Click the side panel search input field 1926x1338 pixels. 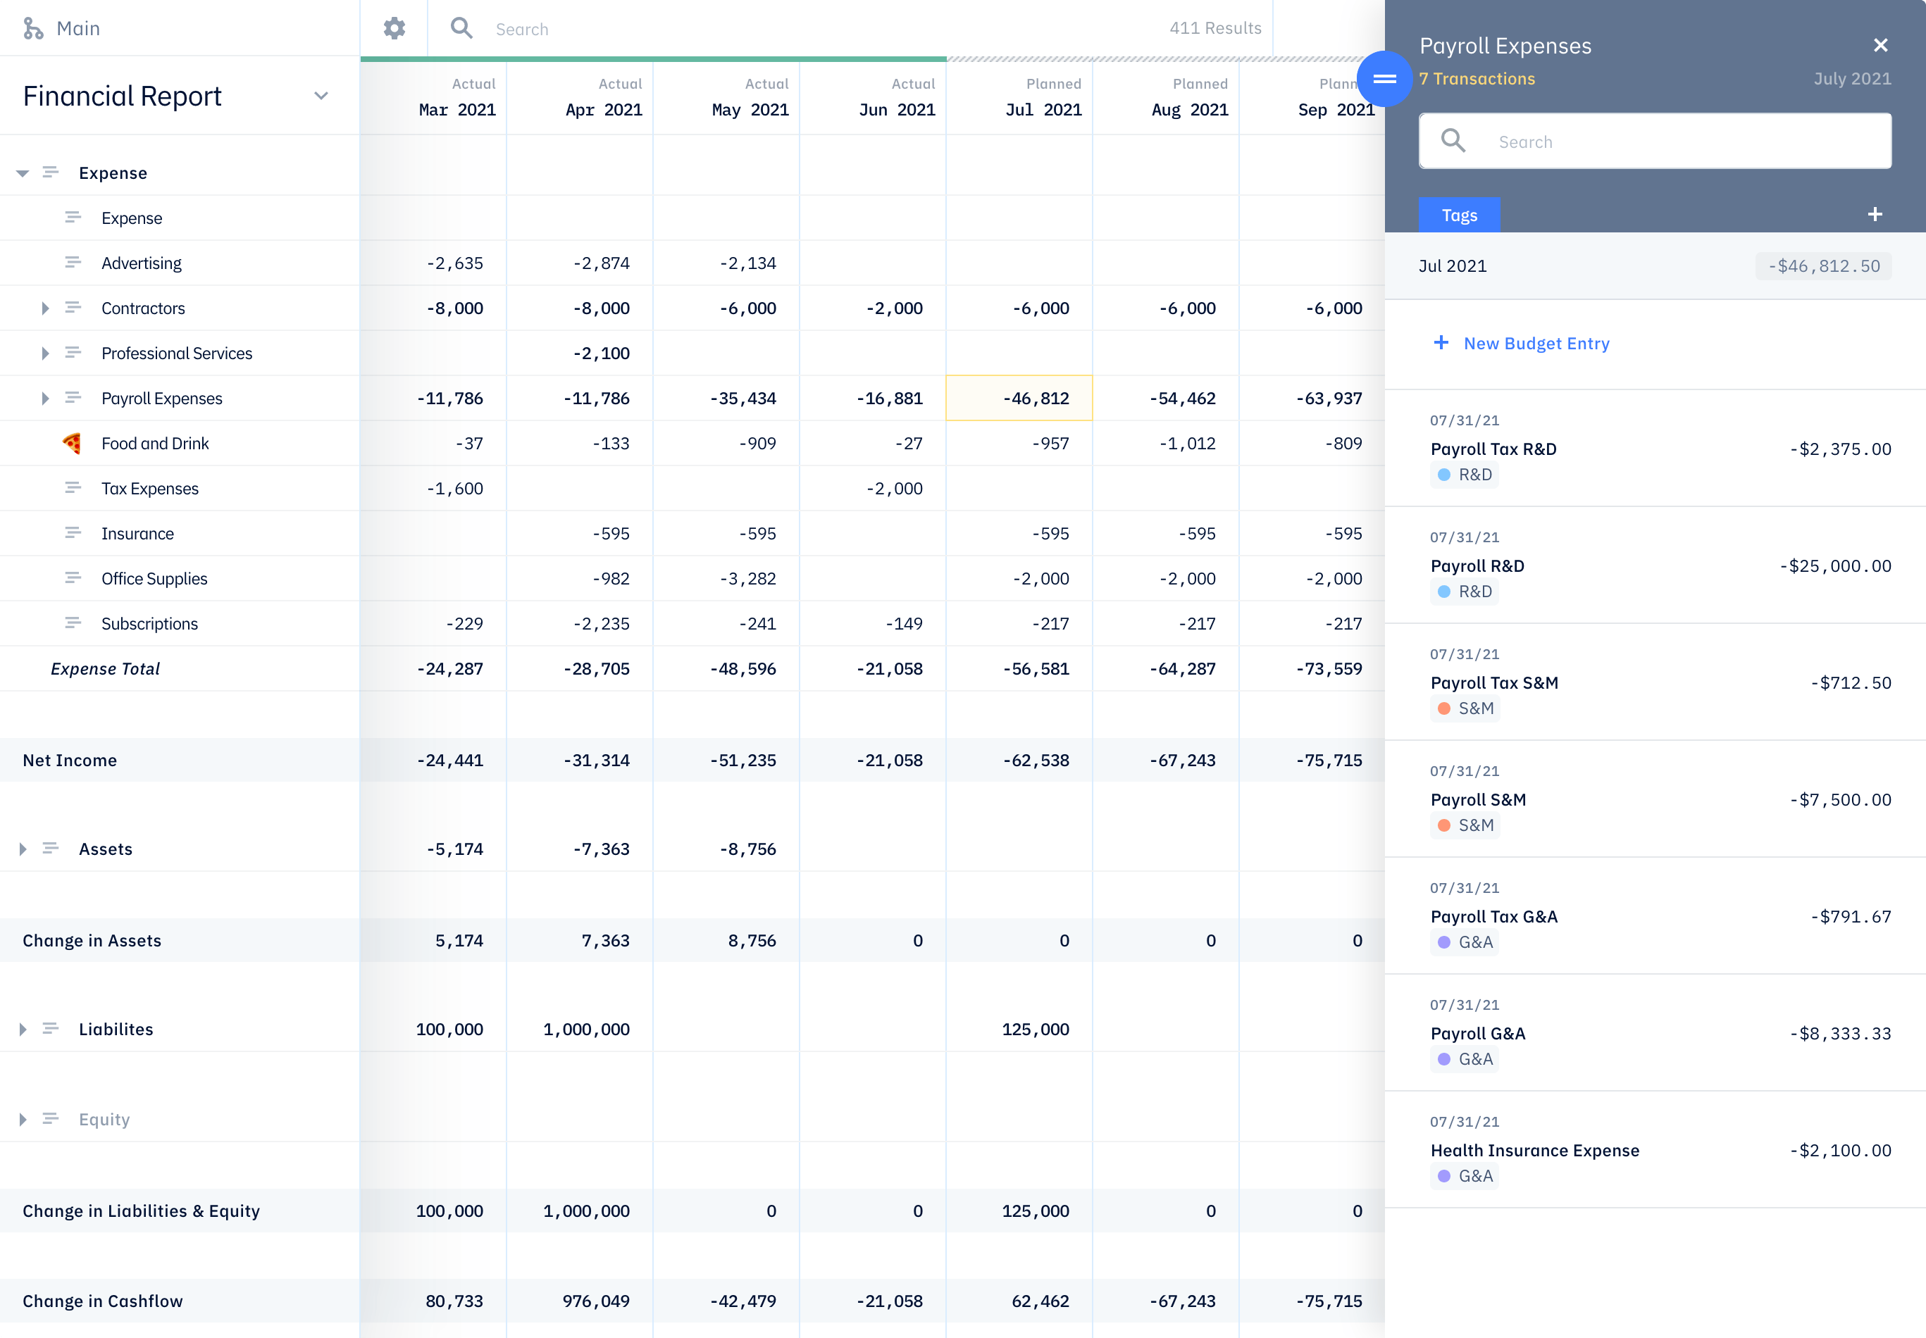pyautogui.click(x=1660, y=142)
